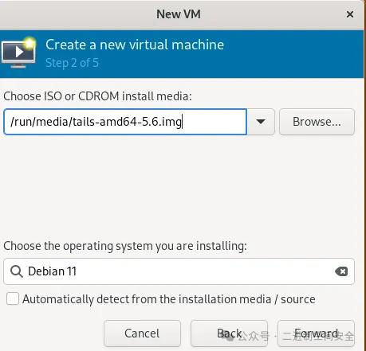Screen dimensions: 366x351
Task: Click the 'Choose the operating system you are installing' label
Action: (125, 246)
